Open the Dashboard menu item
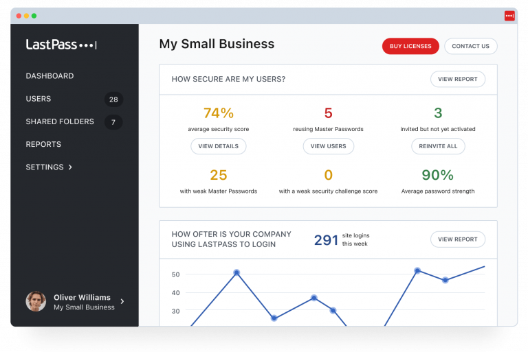 click(x=49, y=76)
